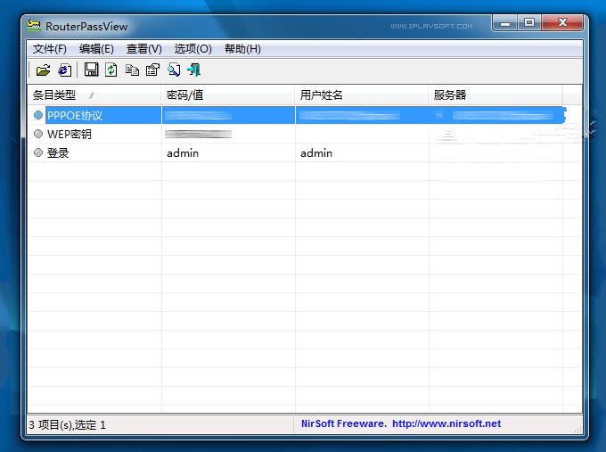Screen dimensions: 606x452
Task: Select the PPPOE协议 row bullet icon
Action: tap(37, 115)
